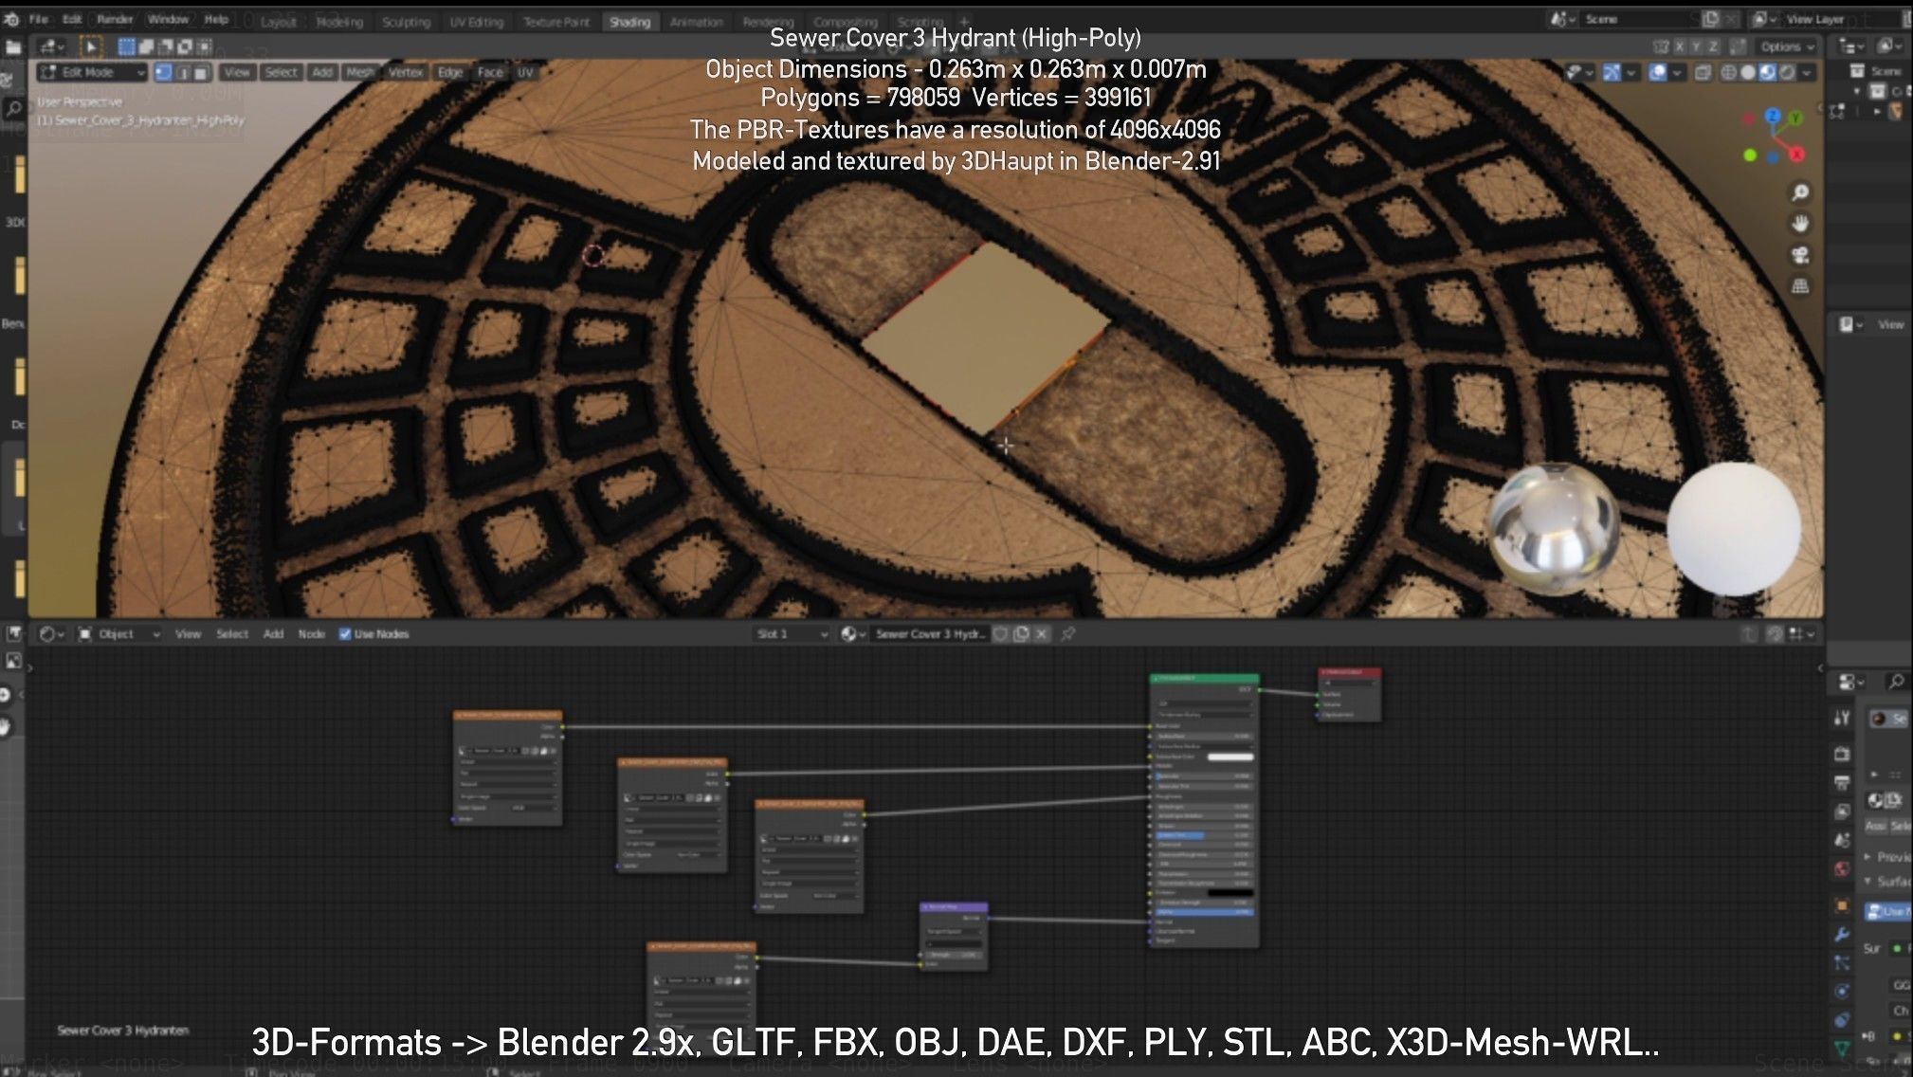This screenshot has width=1913, height=1077.
Task: Open the viewport Add menu
Action: pos(322,72)
